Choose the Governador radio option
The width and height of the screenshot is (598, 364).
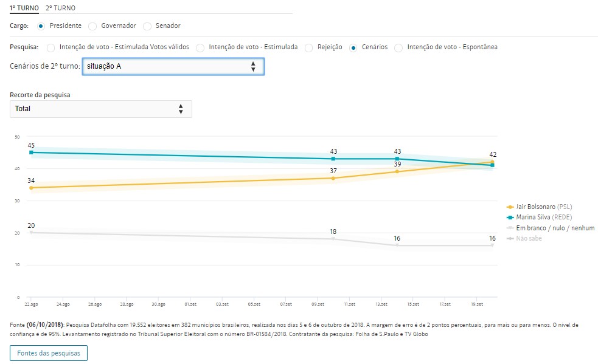pos(92,26)
